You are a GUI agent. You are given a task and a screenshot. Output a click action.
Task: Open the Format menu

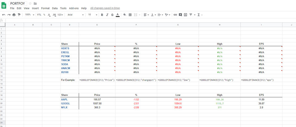[x=45, y=8]
